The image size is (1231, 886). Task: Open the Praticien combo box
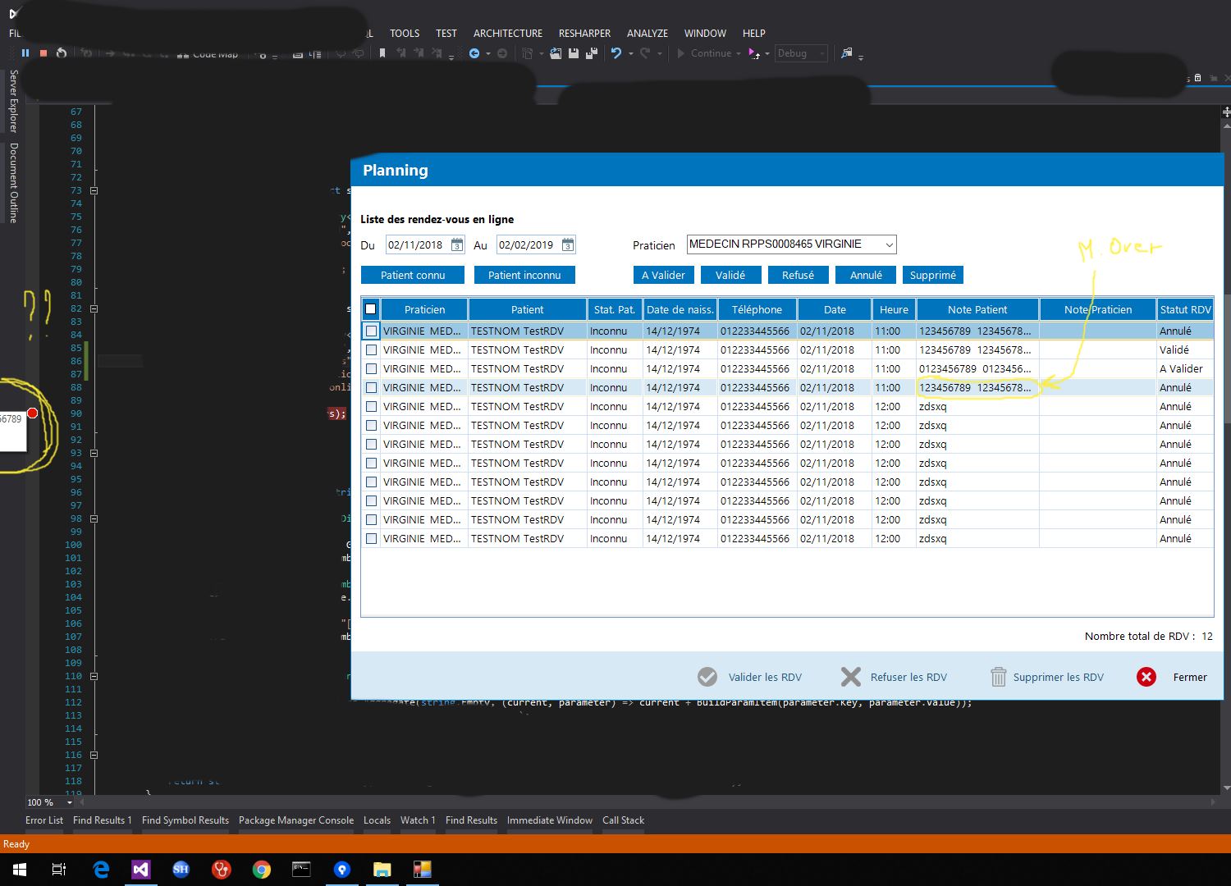791,244
